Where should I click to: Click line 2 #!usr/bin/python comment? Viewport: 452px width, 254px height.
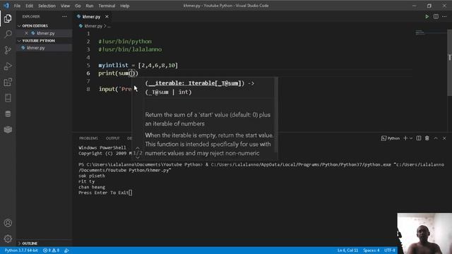coord(125,42)
